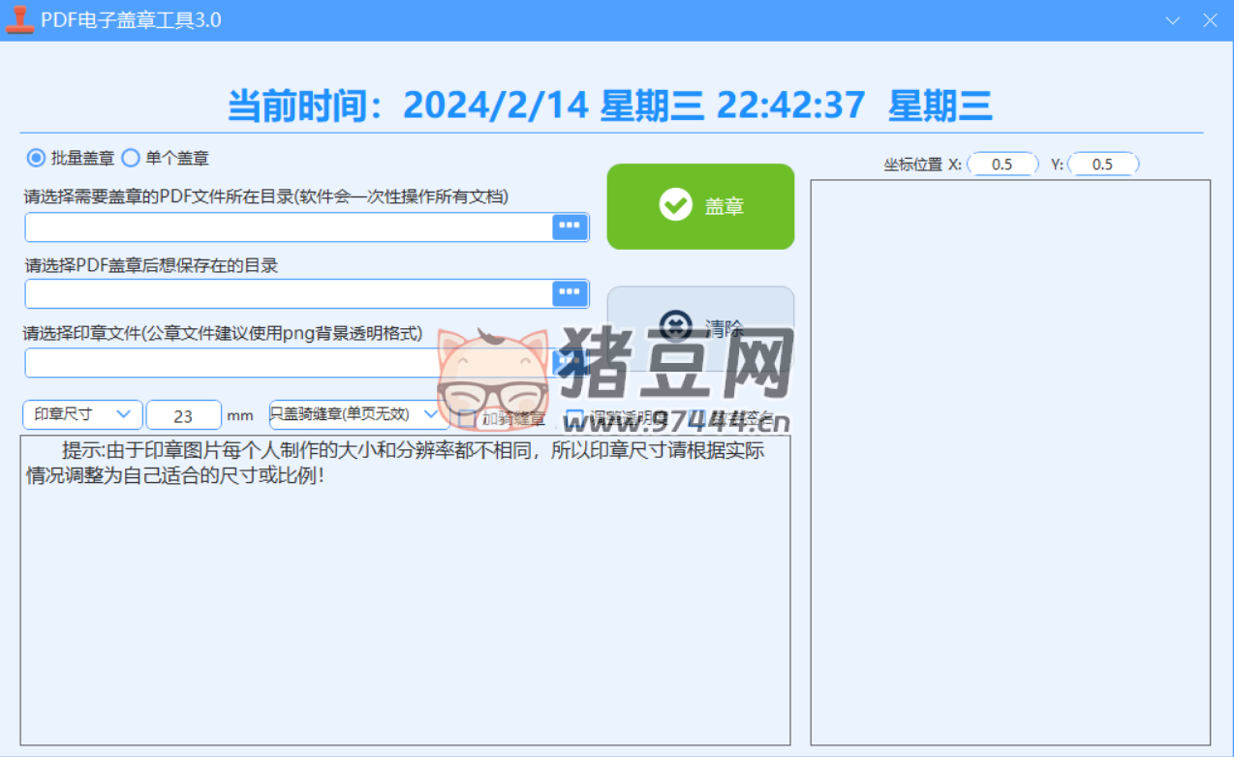Toggle the 调节透明度 checkbox
The width and height of the screenshot is (1234, 757).
click(575, 418)
